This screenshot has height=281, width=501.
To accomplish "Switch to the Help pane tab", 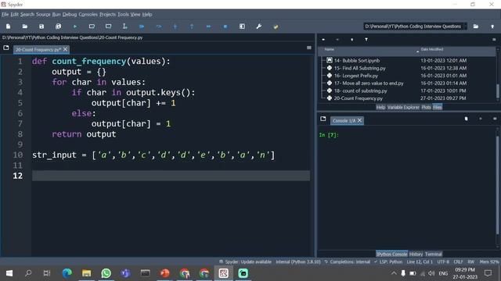I will coord(380,108).
